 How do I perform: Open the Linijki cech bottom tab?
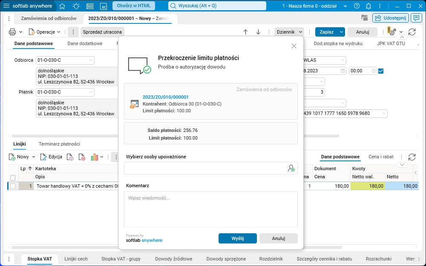(x=76, y=259)
